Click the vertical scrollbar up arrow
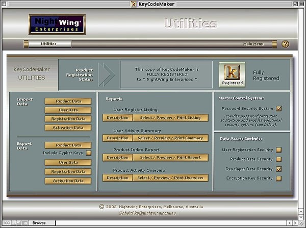The image size is (306, 228). tap(301, 212)
